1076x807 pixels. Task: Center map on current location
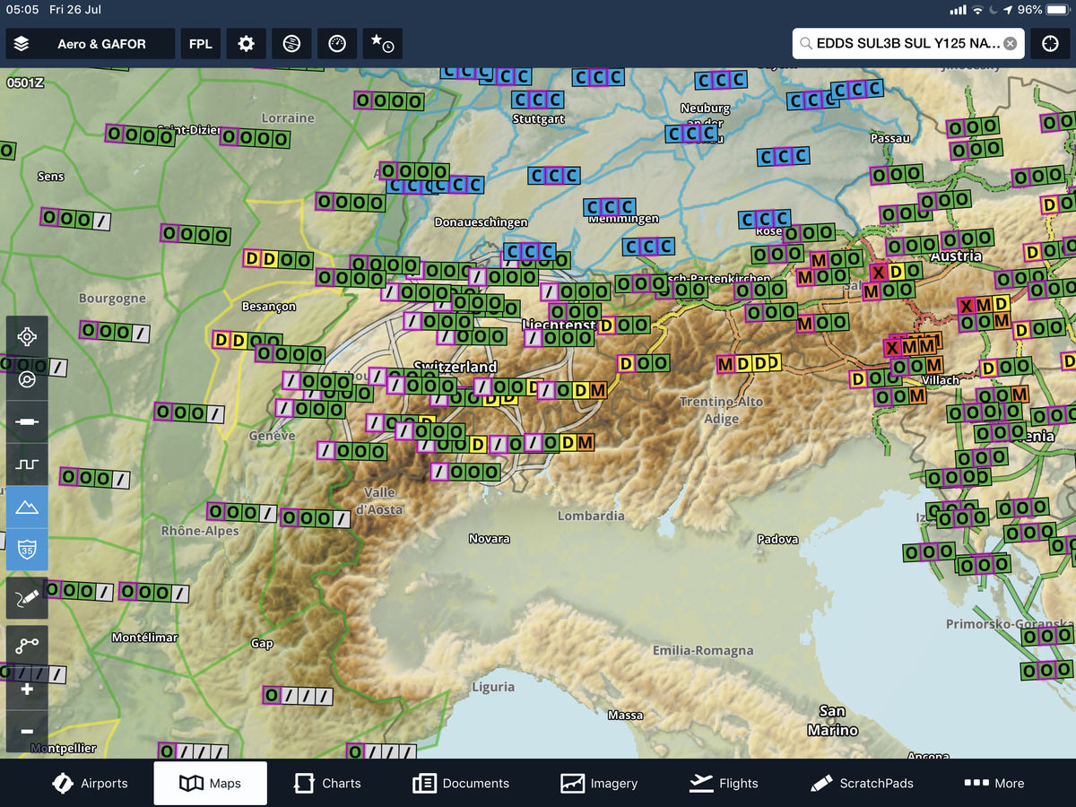click(x=28, y=337)
